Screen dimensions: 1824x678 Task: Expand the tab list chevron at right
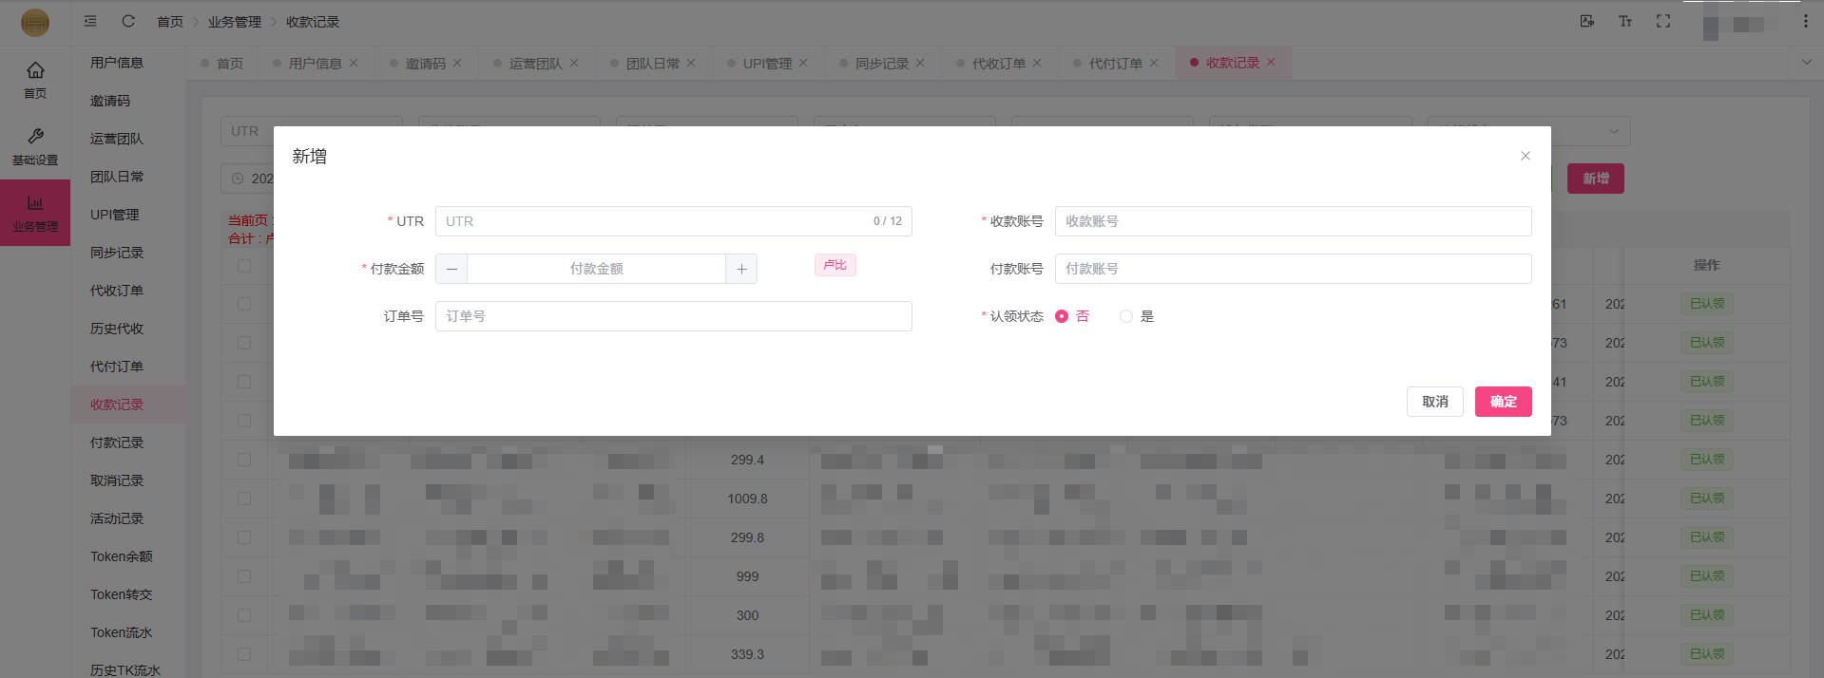click(1806, 63)
